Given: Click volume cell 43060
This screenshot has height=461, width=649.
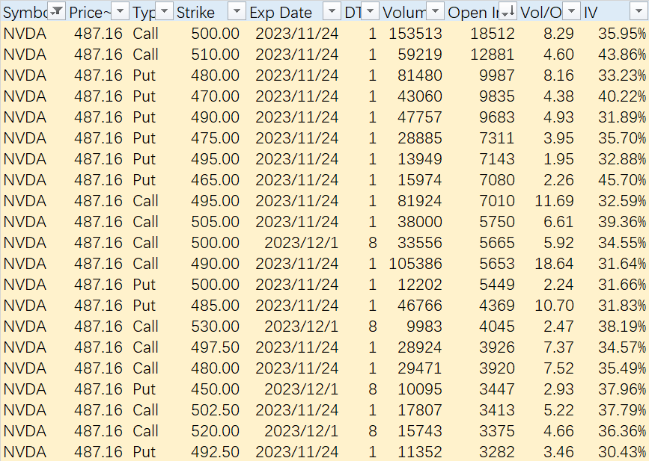Looking at the screenshot, I should (x=420, y=96).
